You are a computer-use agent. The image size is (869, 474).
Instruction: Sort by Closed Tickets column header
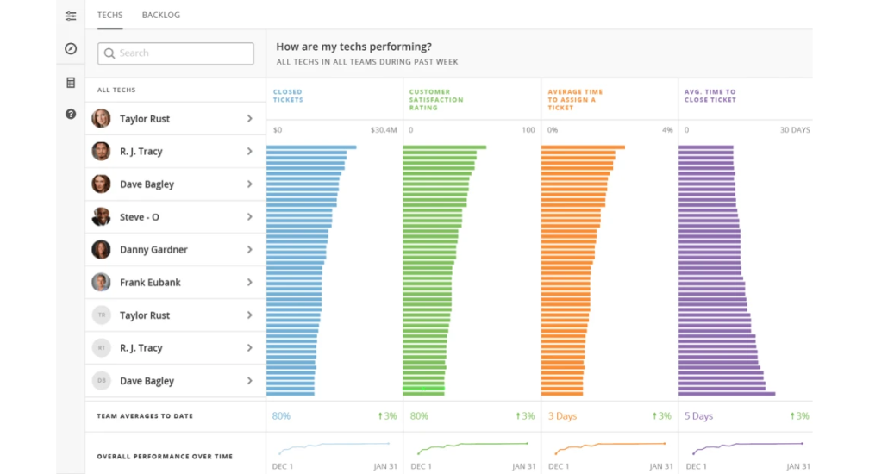pyautogui.click(x=288, y=96)
